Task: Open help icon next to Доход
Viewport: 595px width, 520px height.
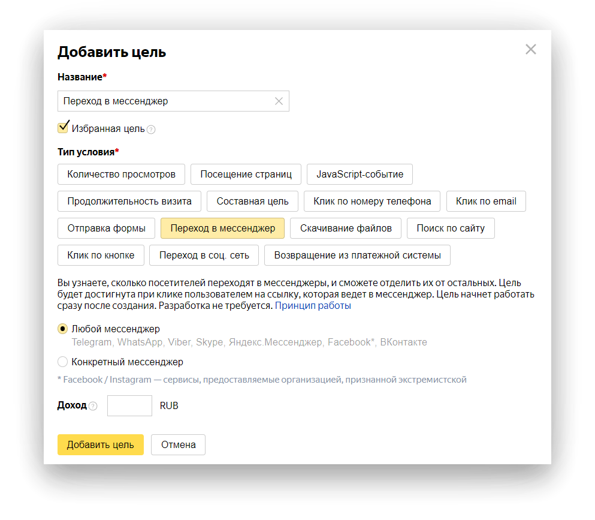Action: (x=93, y=406)
